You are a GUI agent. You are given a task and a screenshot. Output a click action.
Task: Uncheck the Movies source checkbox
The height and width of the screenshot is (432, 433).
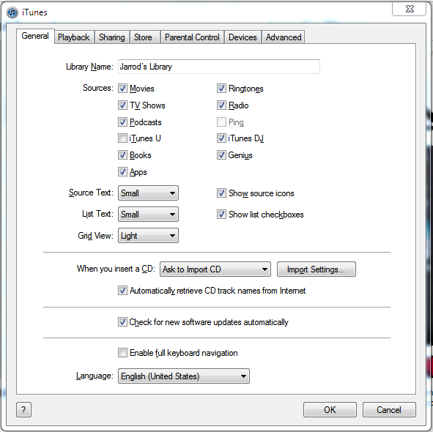[122, 89]
